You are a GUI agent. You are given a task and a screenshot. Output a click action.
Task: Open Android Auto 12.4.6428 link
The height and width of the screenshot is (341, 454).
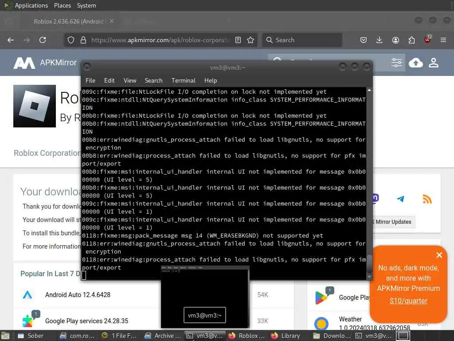point(78,295)
